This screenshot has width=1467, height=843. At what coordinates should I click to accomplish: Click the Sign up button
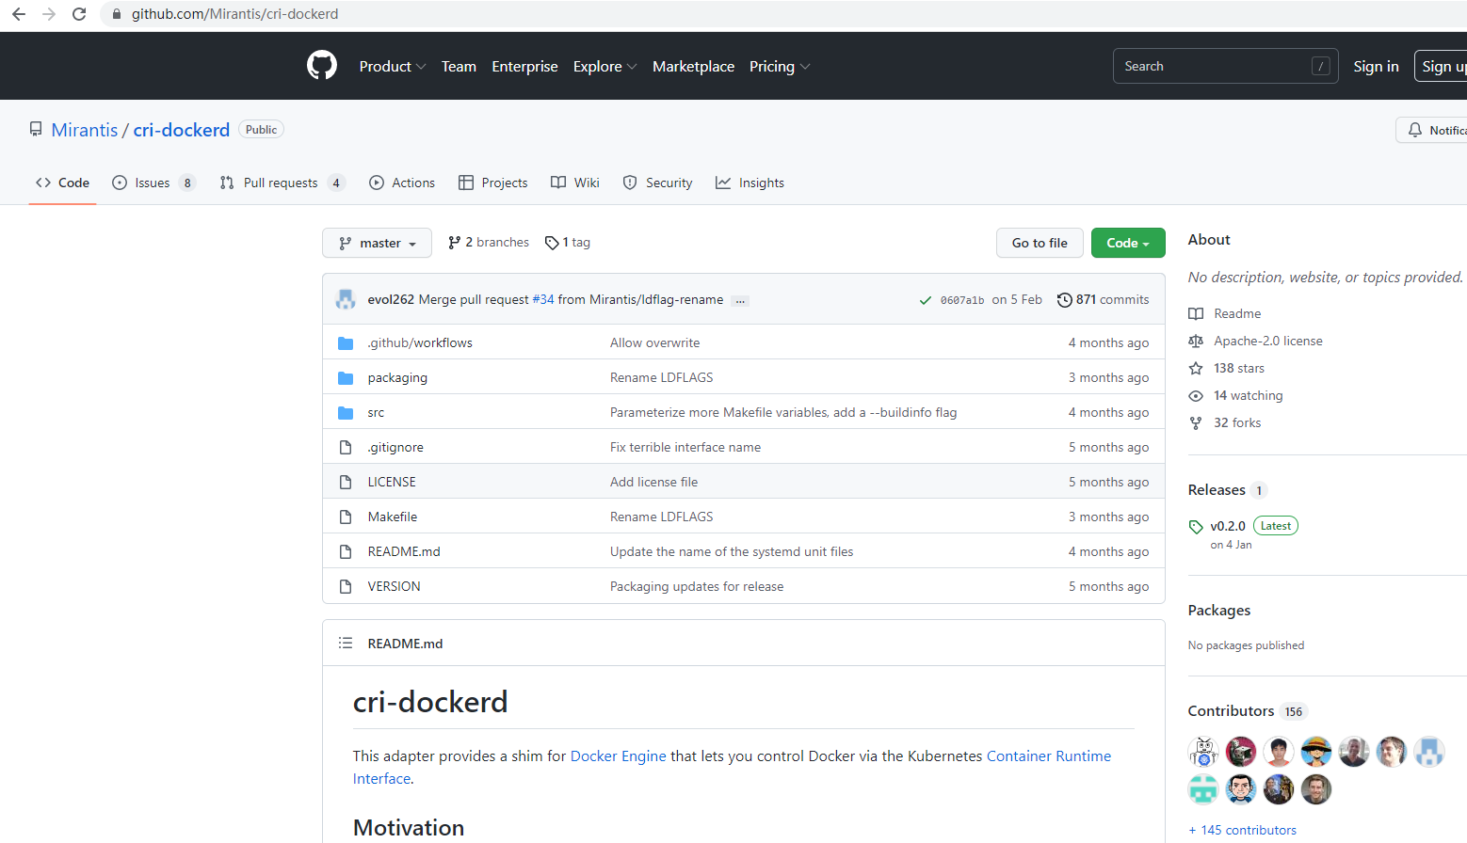click(x=1442, y=67)
